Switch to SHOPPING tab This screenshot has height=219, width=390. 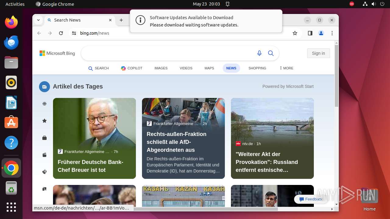(257, 68)
